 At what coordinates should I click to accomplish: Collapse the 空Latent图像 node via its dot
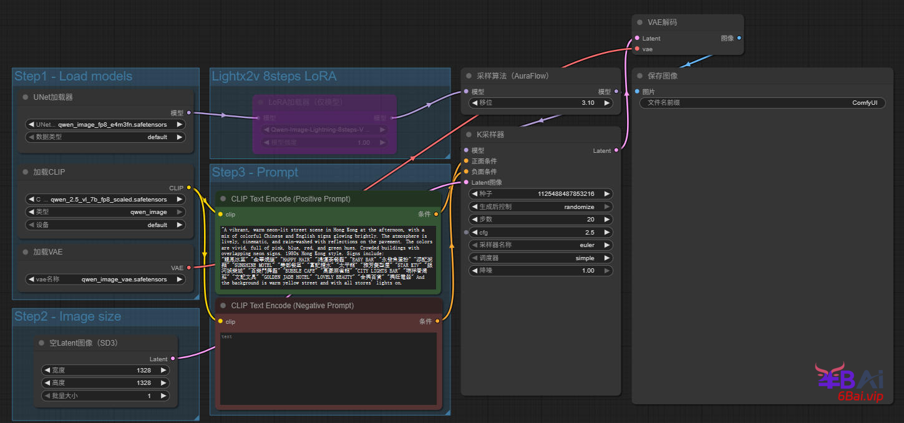click(x=42, y=343)
